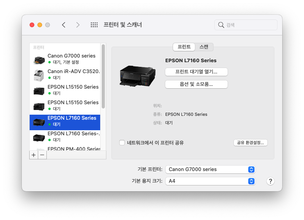Screen dimensions: 304x220
Task: Enable 네트워크에서 이 프린터 공유 checkbox
Action: (x=122, y=143)
